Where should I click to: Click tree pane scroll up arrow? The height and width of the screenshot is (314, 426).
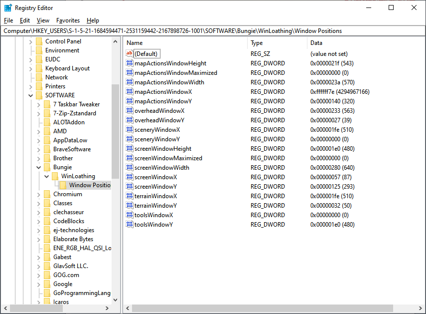click(x=115, y=41)
